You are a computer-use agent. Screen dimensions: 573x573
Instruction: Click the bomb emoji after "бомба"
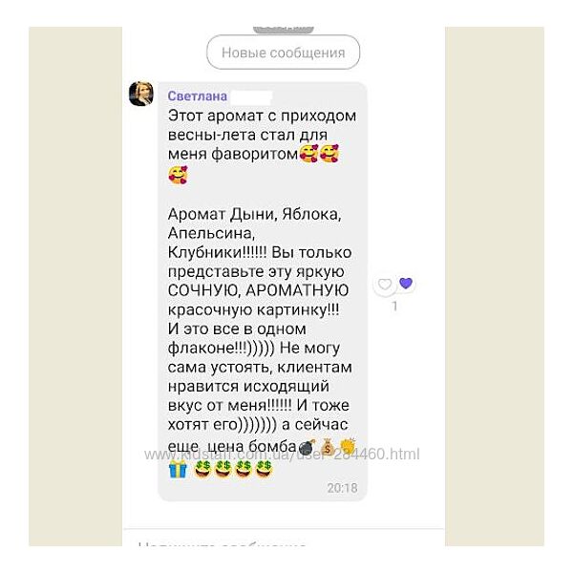pyautogui.click(x=307, y=447)
